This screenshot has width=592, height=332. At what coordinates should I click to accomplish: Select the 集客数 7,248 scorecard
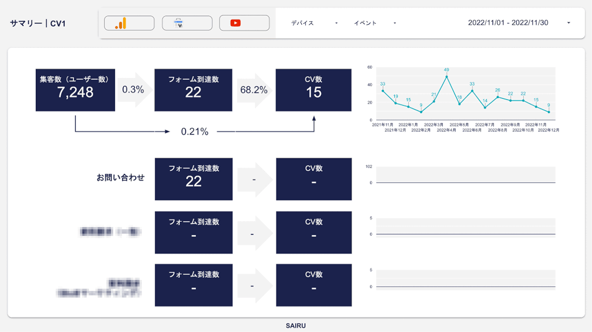pyautogui.click(x=76, y=90)
